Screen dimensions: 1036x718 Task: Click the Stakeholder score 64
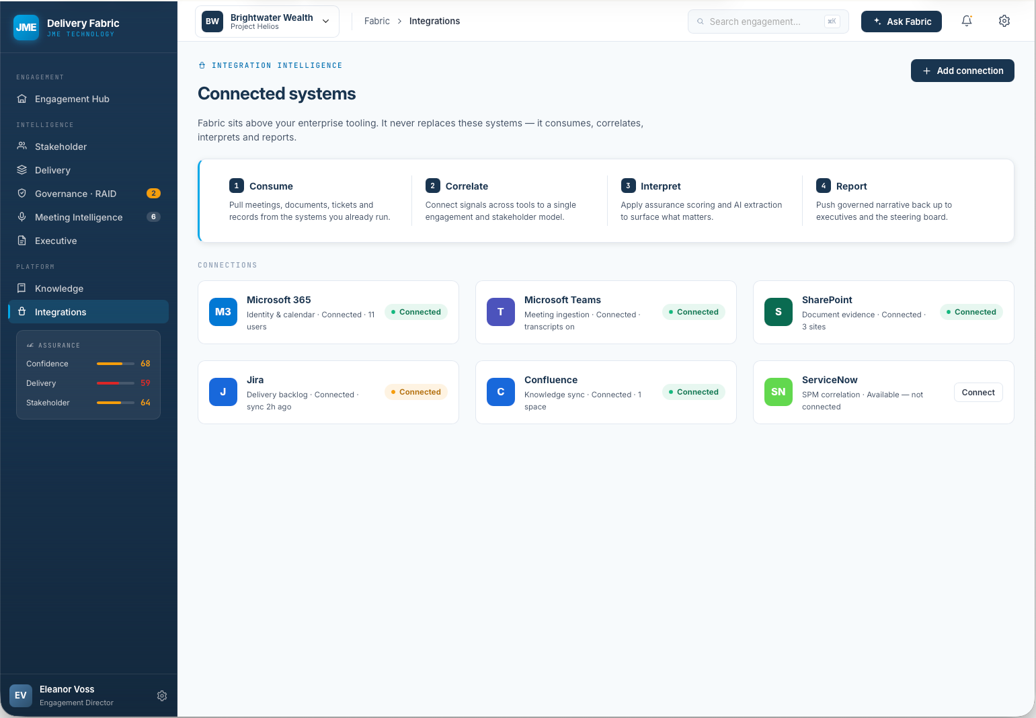coord(145,403)
